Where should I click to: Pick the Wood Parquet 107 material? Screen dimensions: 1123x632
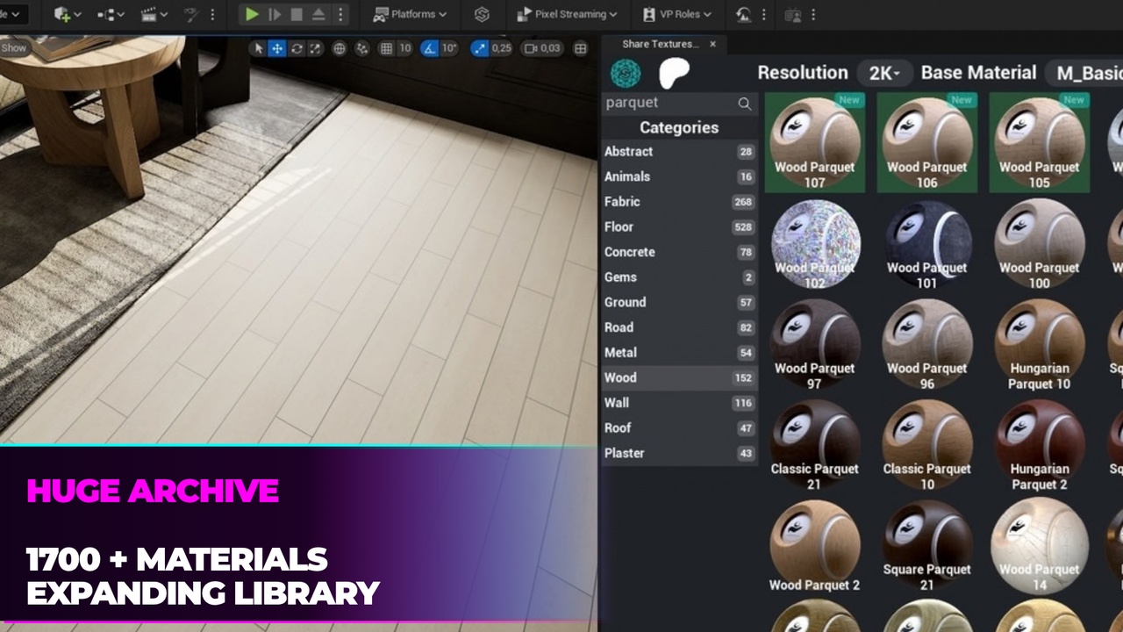pos(815,142)
